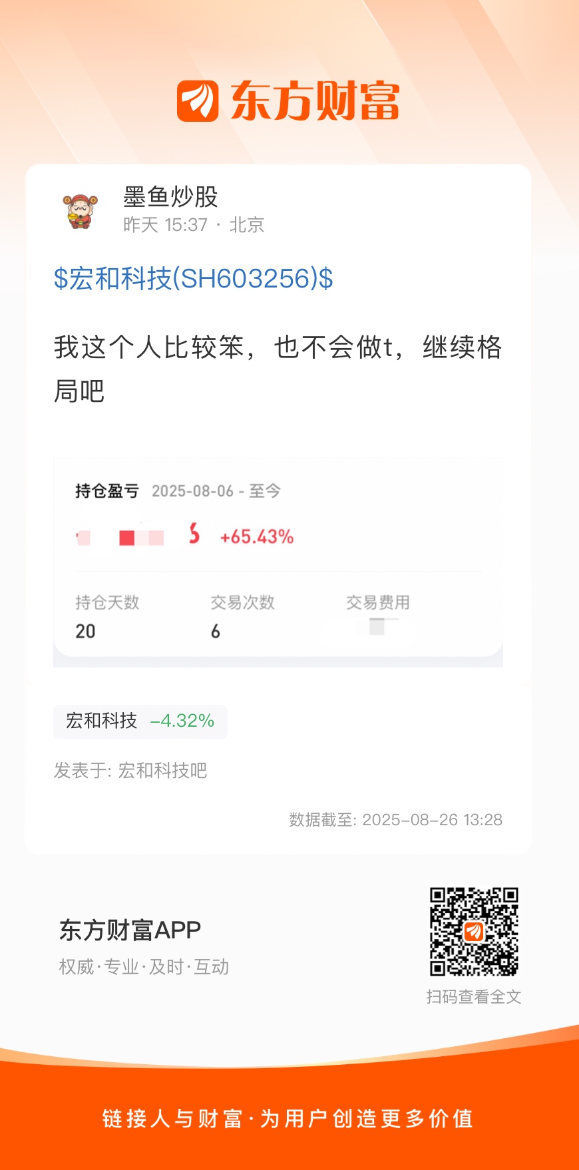Tap the 昨天 15:37 · 北京 timestamp
Screen dimensions: 579x1170
(194, 225)
